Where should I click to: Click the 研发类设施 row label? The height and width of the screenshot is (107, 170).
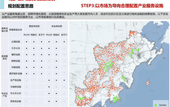[16, 101]
